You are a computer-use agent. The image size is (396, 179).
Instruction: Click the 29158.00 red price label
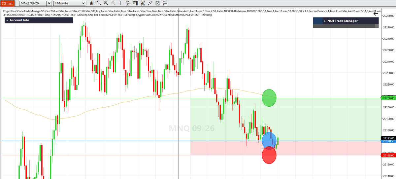tap(388, 155)
